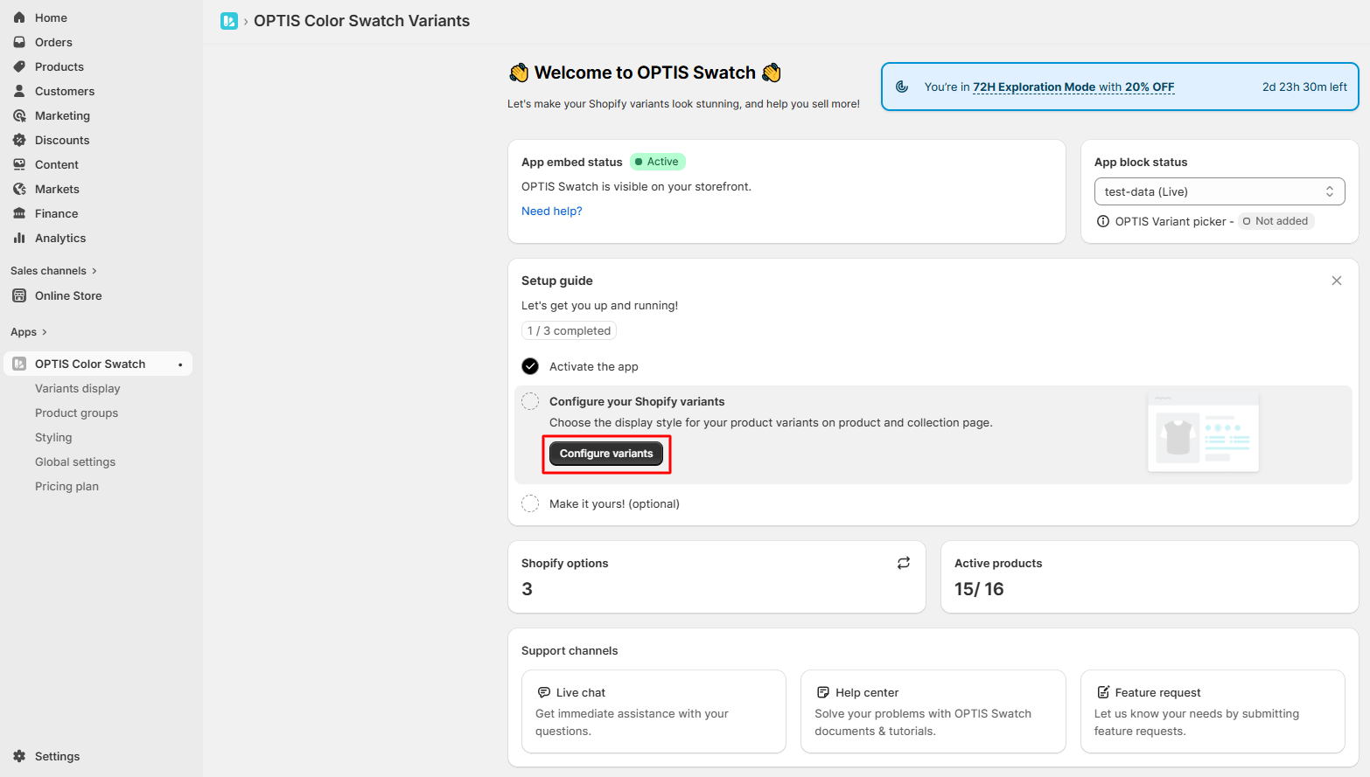Mark the Make it yours step circle
The image size is (1370, 777).
(x=530, y=503)
